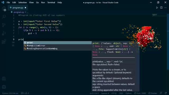
Task: Place cursor on the GCD comment line
Action: pos(41,15)
